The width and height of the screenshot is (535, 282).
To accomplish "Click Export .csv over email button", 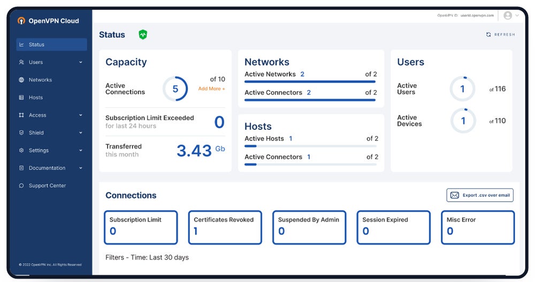I will [x=480, y=195].
